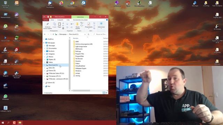Open Firefox desktop shortcut
Screen dimensions: 223x125
(61, 4)
